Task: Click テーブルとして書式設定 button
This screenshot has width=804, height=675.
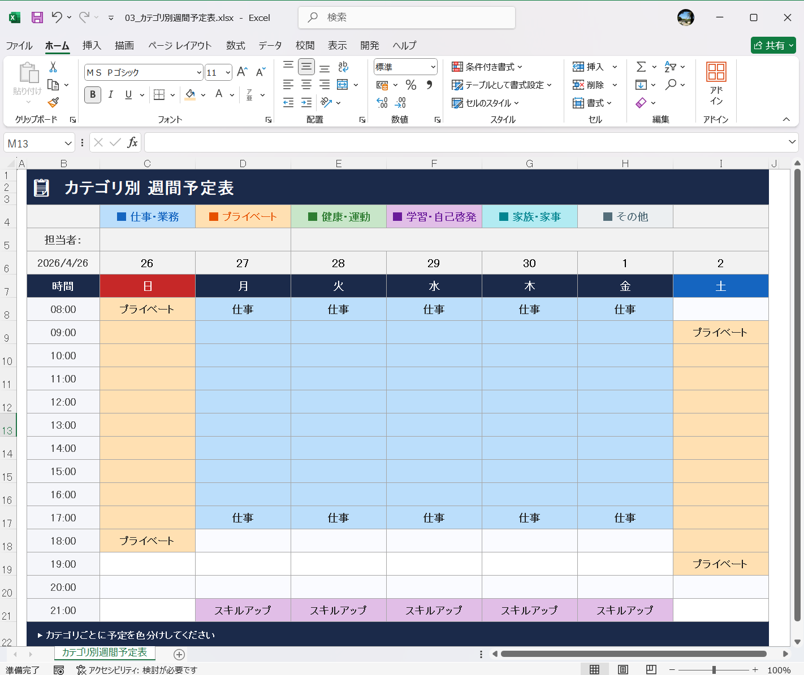Action: click(502, 85)
